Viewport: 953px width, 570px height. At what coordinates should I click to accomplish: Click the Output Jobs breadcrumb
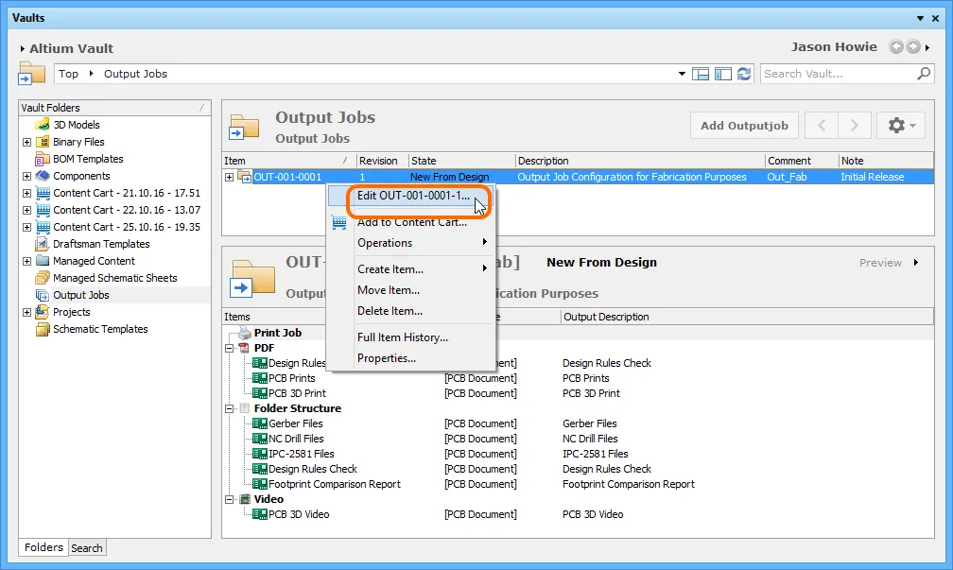(x=135, y=74)
